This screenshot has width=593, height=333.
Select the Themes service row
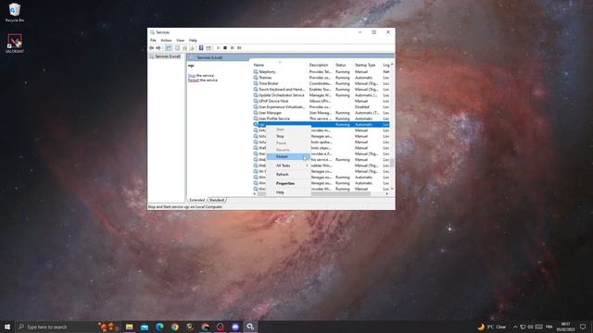click(x=321, y=78)
